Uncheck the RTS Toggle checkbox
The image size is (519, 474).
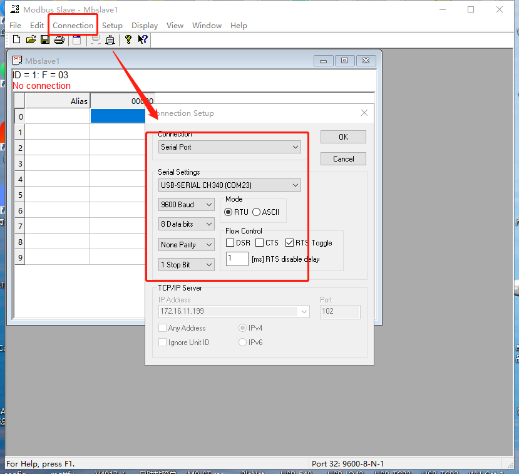coord(290,243)
